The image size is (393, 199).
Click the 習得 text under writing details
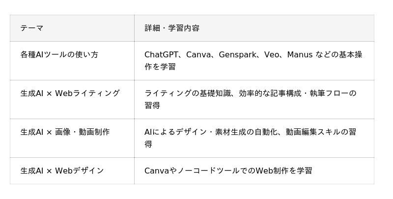[152, 105]
